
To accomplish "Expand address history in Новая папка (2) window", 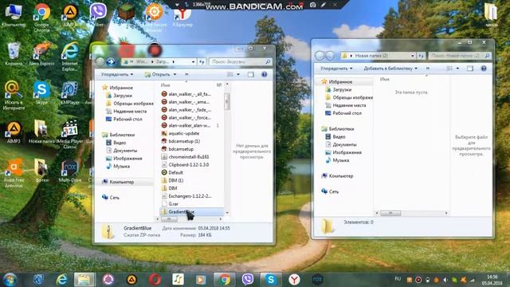I will (413, 56).
